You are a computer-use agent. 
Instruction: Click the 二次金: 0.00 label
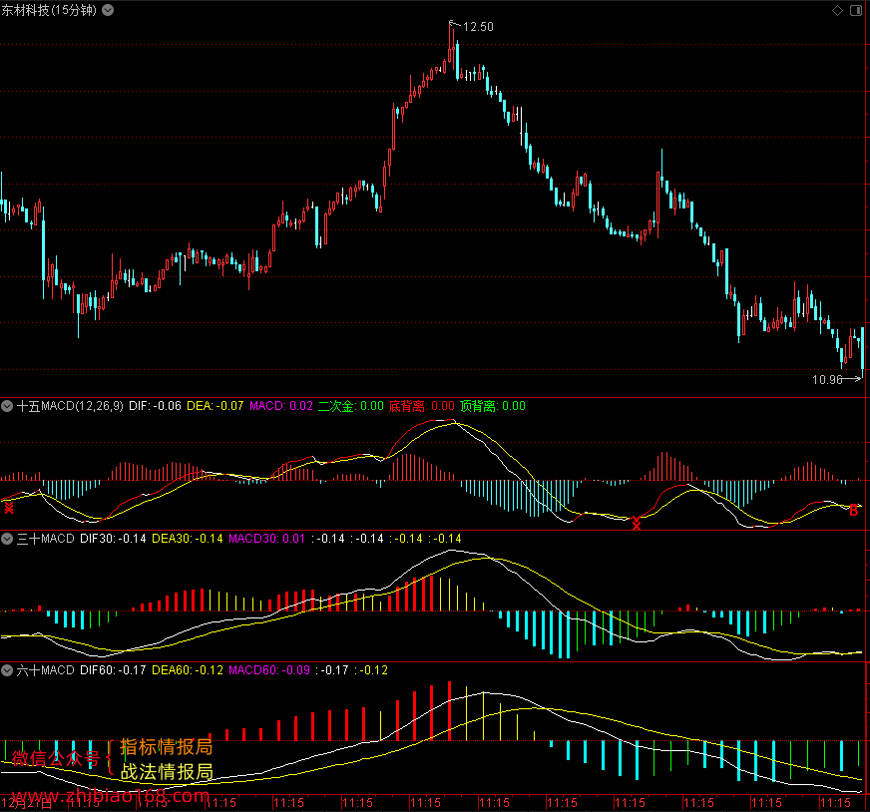(x=350, y=406)
